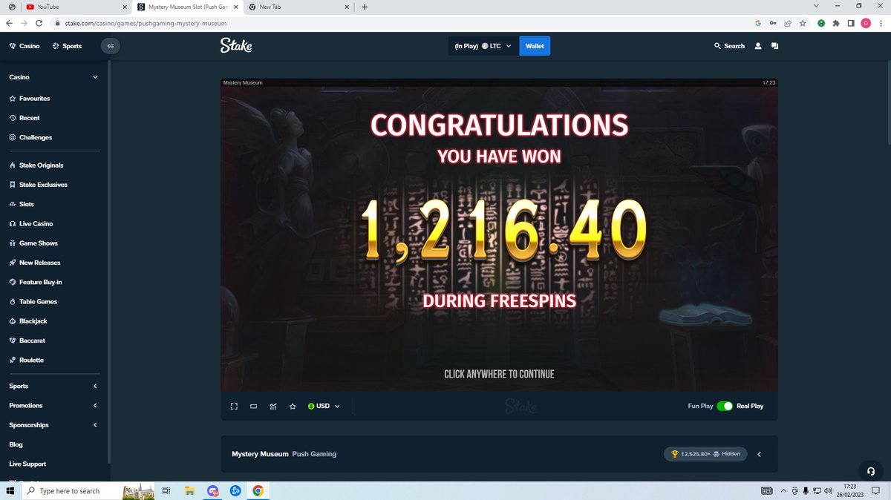Open the chat bubbles icon in header
This screenshot has width=891, height=500.
(x=774, y=46)
